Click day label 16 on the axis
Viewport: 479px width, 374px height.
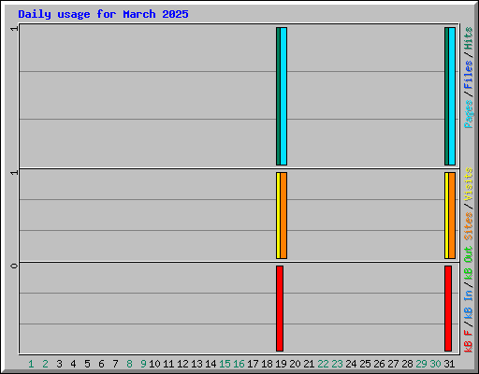pyautogui.click(x=239, y=364)
